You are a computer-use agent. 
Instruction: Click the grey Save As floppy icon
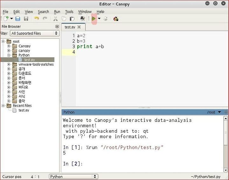[x=26, y=19]
